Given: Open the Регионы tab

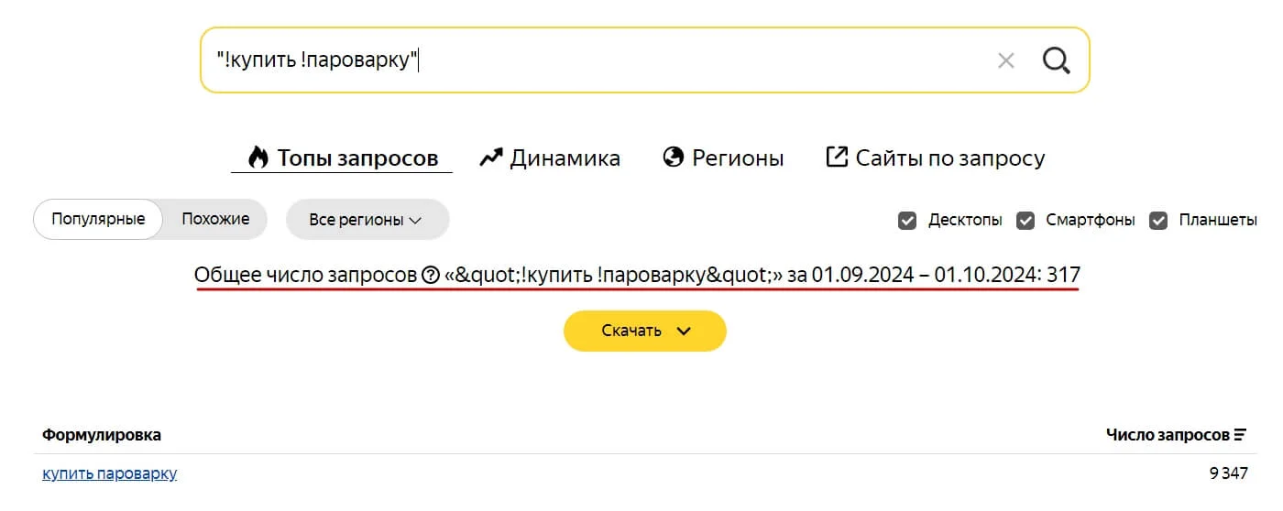Looking at the screenshot, I should pyautogui.click(x=737, y=158).
